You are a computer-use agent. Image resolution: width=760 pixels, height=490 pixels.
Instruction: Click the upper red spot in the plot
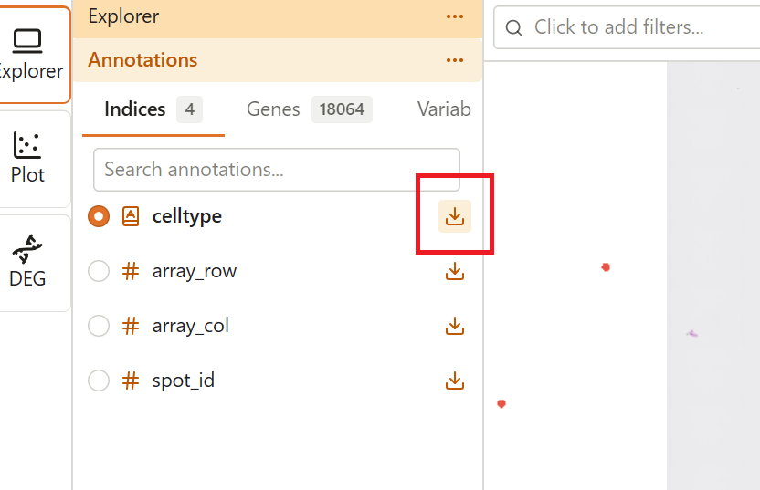point(606,267)
